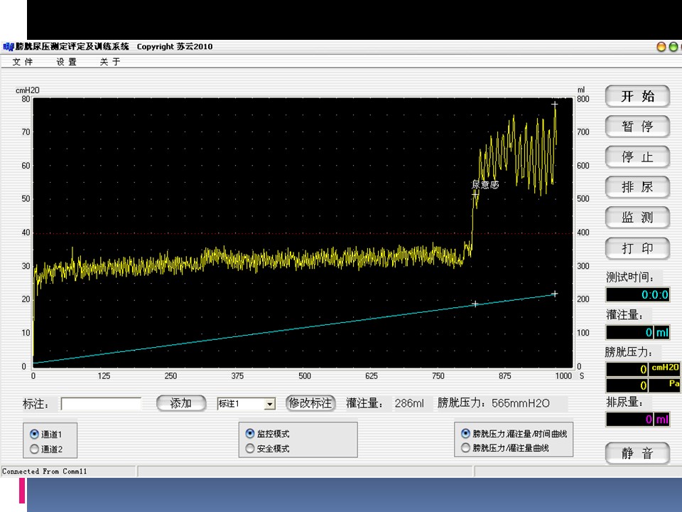Select 监控模式 (monitor mode) radio button
The height and width of the screenshot is (512, 682).
[x=250, y=433]
